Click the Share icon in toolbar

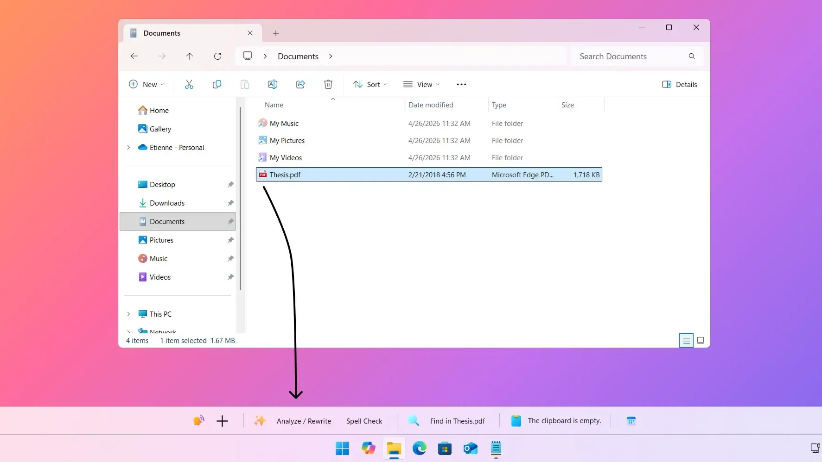coord(300,84)
